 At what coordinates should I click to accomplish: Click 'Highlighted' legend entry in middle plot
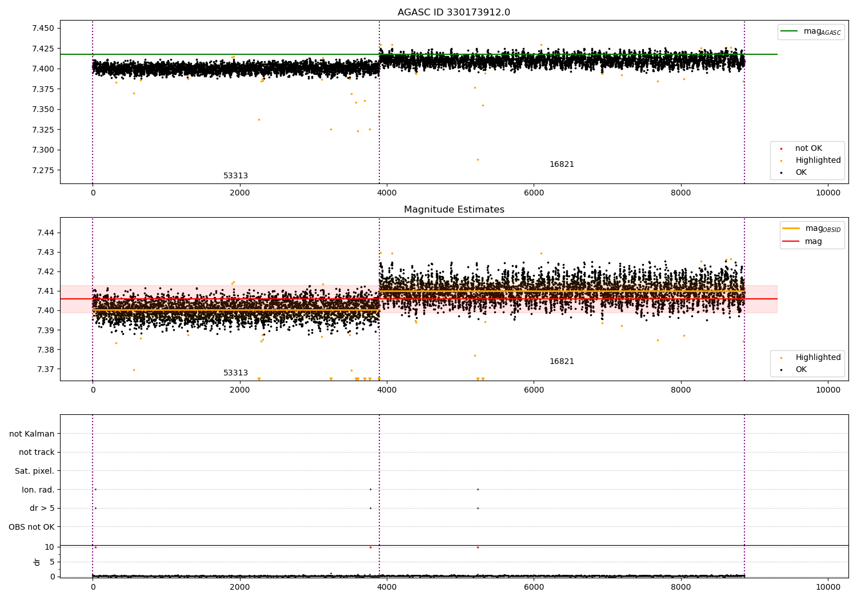[x=811, y=358]
